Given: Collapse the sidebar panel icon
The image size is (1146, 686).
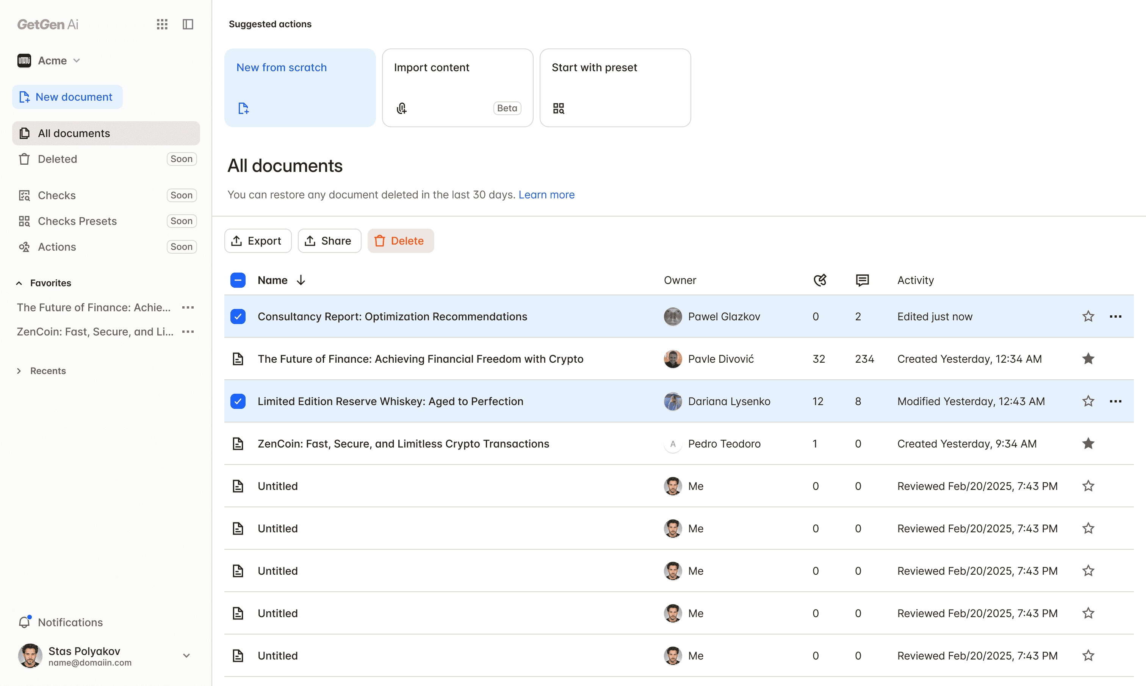Looking at the screenshot, I should pyautogui.click(x=188, y=24).
